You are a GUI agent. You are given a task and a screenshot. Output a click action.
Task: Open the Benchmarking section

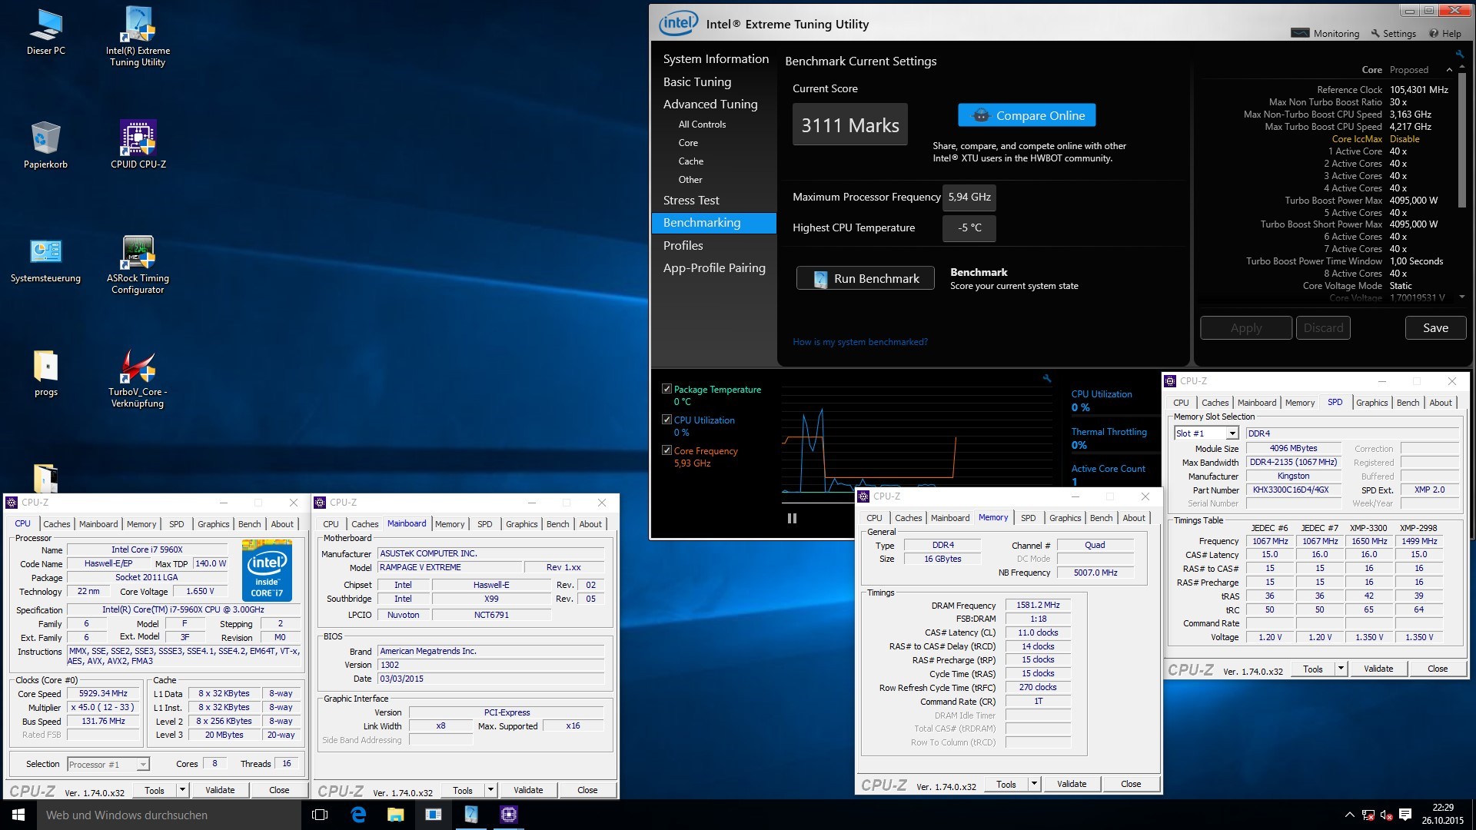(x=704, y=223)
